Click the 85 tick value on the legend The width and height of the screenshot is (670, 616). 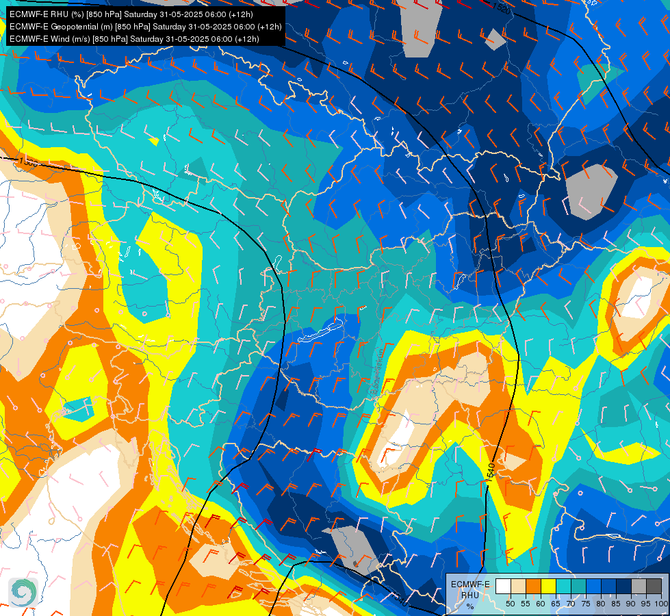click(616, 604)
